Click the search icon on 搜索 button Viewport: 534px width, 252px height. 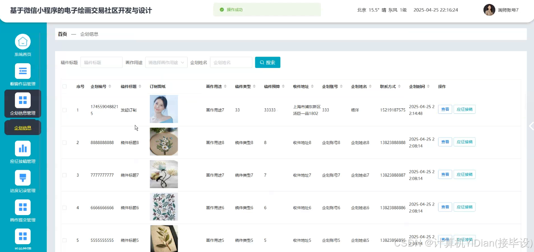point(261,62)
